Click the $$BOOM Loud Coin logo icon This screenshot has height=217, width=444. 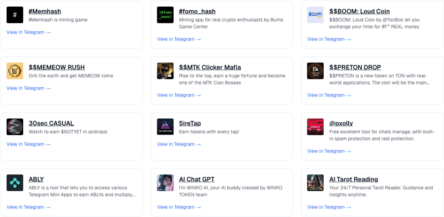[x=315, y=15]
